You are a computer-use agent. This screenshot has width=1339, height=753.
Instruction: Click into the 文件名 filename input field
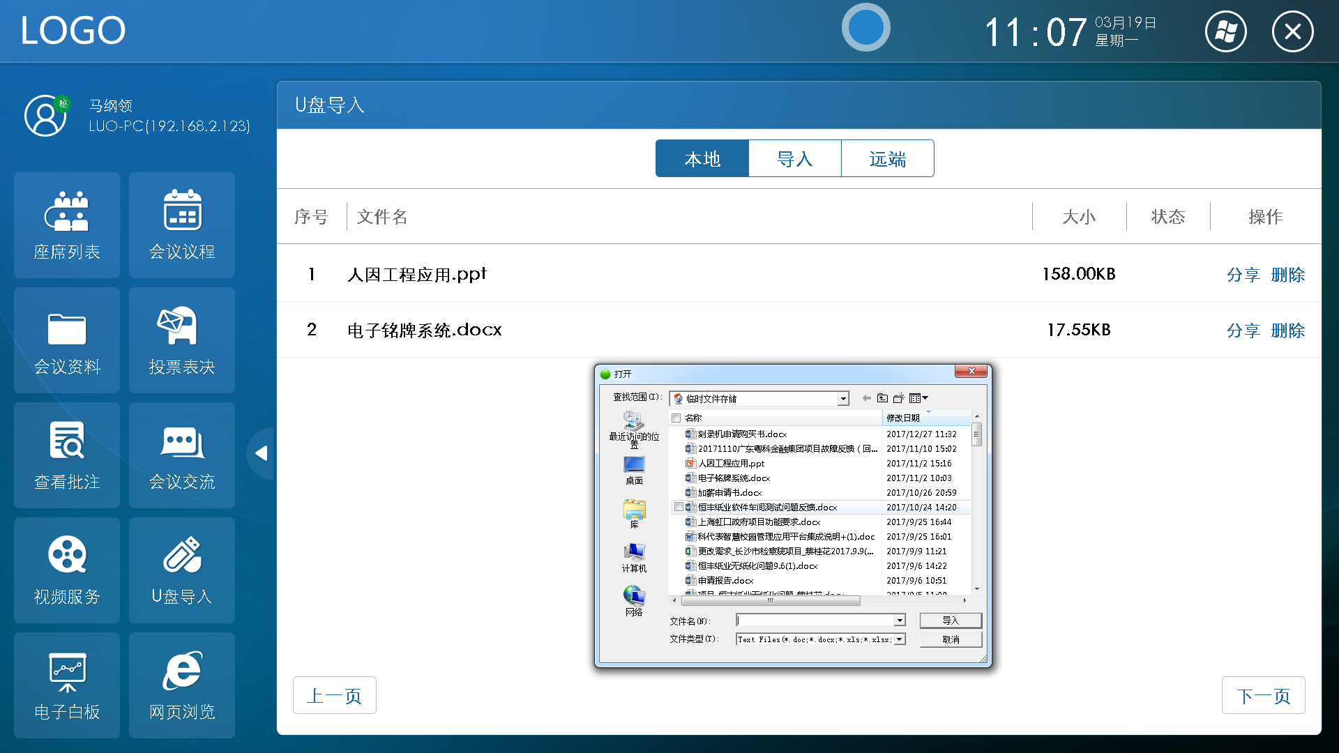[816, 621]
